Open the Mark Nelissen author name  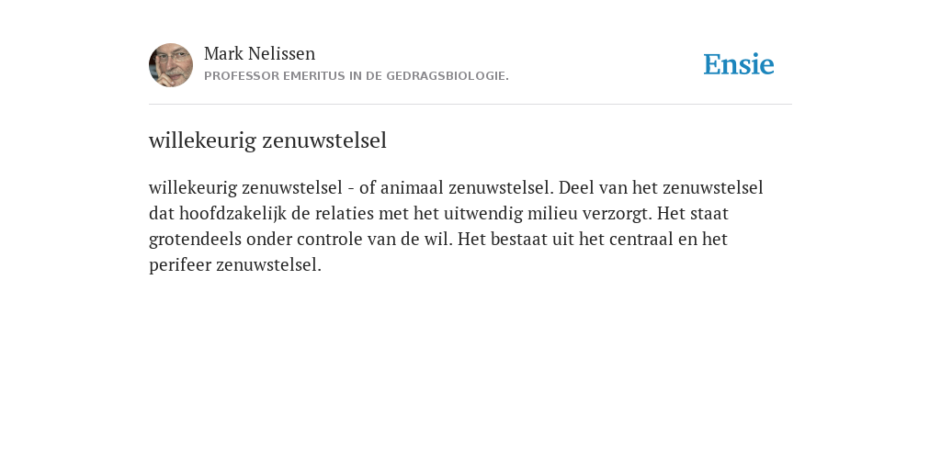click(259, 53)
